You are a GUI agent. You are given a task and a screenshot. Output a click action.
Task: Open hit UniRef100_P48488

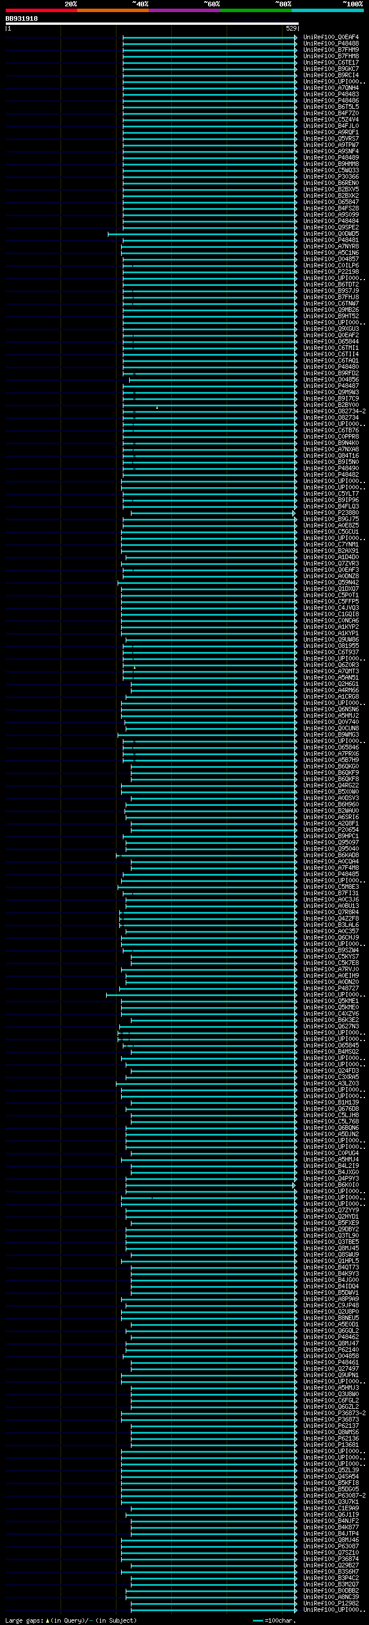point(330,44)
